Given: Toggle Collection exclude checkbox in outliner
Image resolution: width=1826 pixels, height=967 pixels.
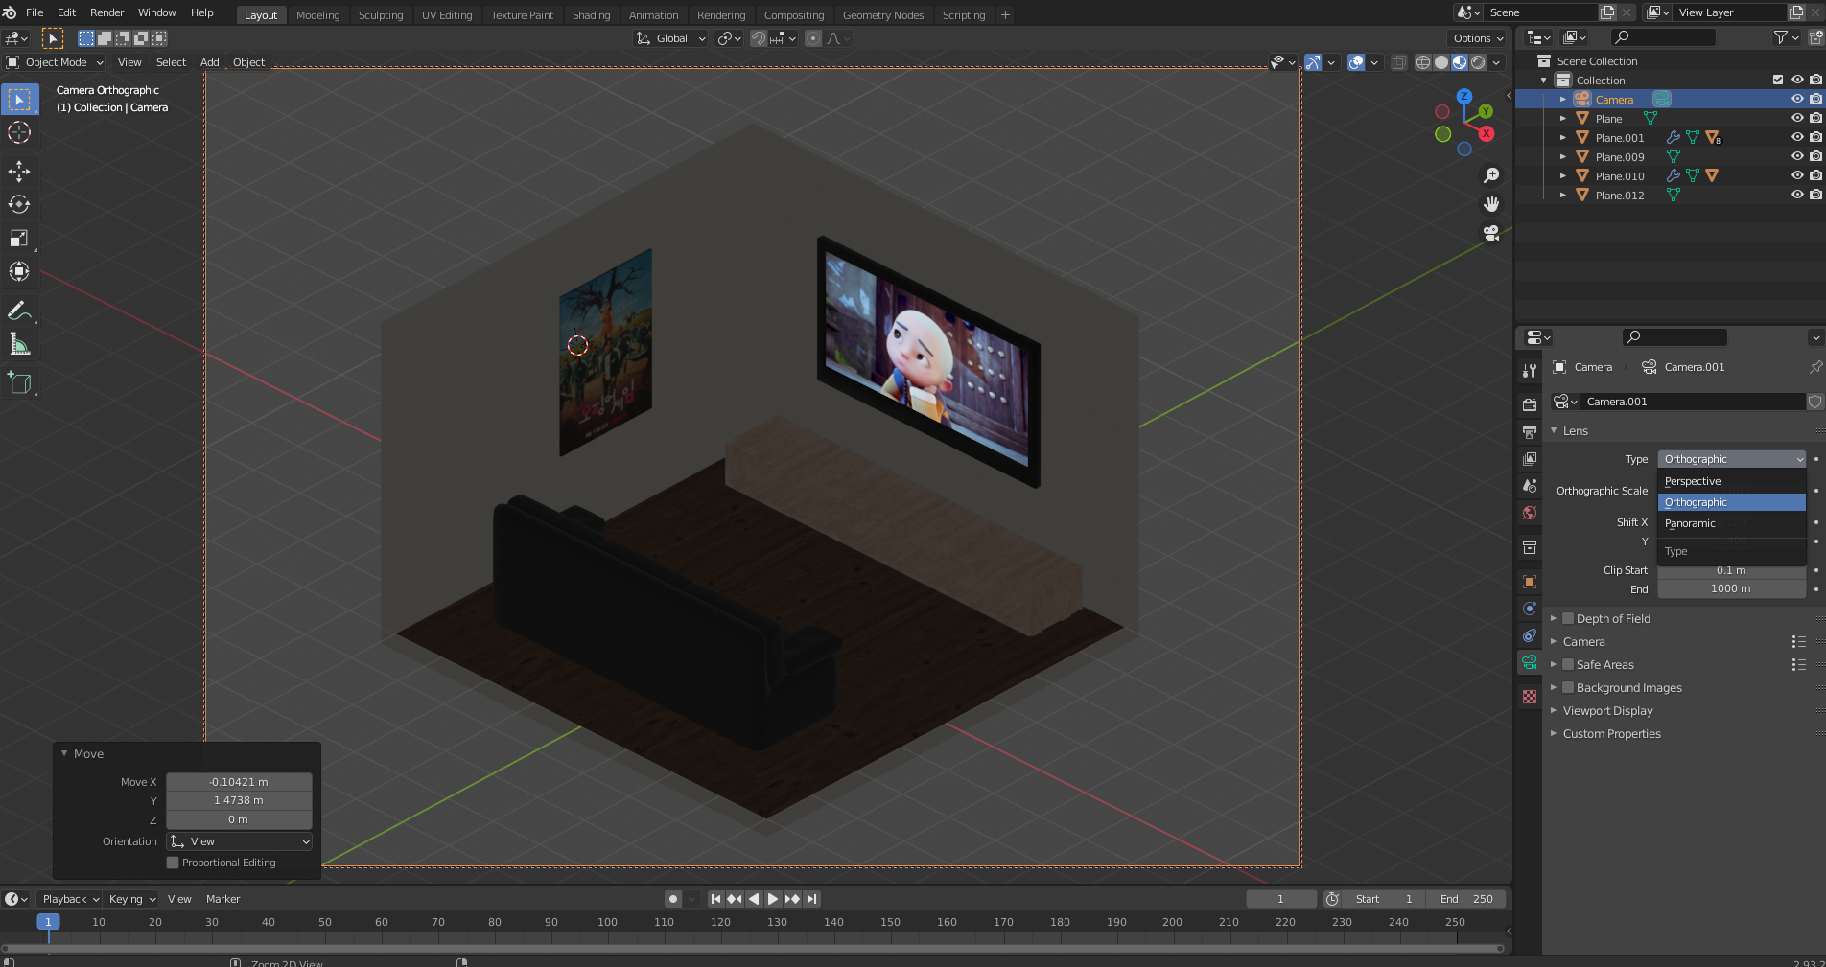Looking at the screenshot, I should pos(1778,80).
